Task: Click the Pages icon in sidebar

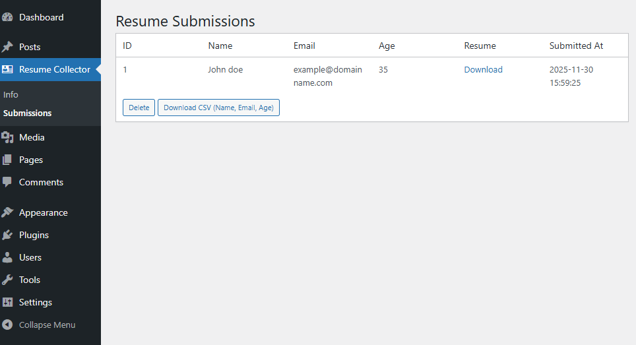Action: click(7, 160)
